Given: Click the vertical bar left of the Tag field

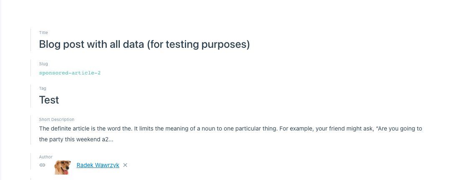Looking at the screenshot, I should click(x=30, y=96).
